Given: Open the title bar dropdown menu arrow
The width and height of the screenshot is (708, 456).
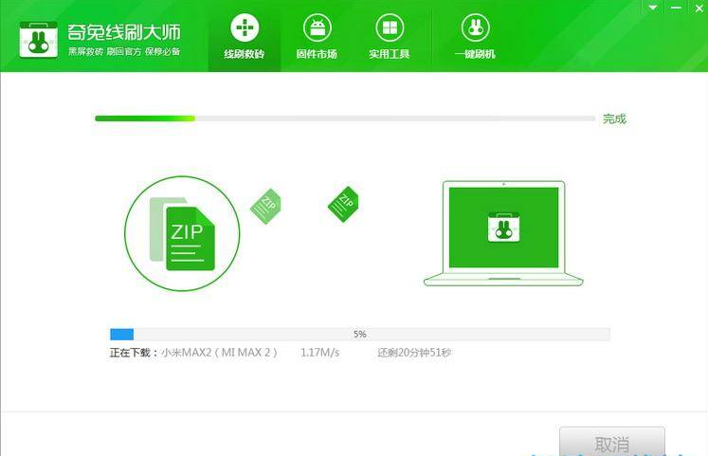Looking at the screenshot, I should [653, 8].
